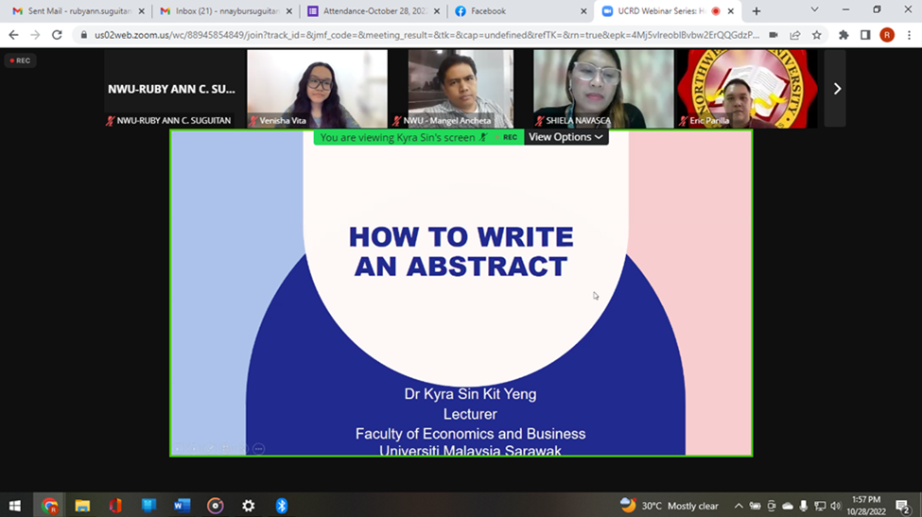Select Venisha Vita's video thumbnail

tap(317, 88)
